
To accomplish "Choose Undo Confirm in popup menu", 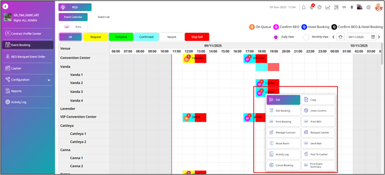I will point(318,111).
